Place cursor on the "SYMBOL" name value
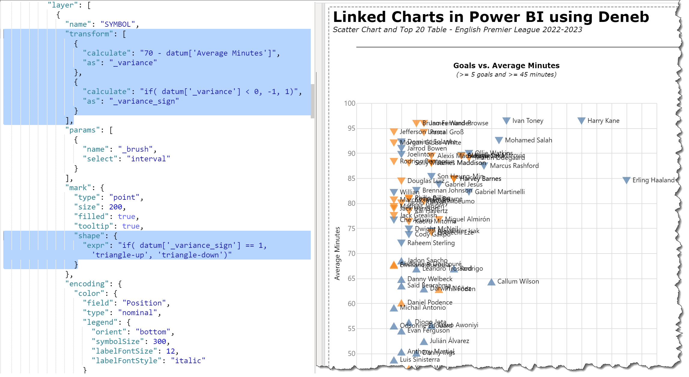 pyautogui.click(x=118, y=24)
